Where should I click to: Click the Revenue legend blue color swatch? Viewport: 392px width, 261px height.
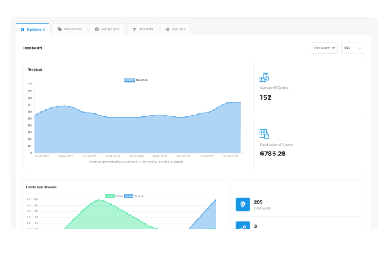click(x=130, y=80)
